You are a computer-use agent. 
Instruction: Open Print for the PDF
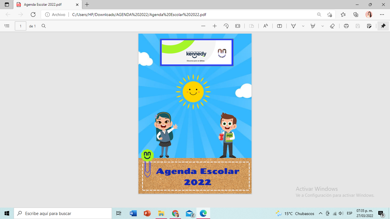pyautogui.click(x=346, y=26)
